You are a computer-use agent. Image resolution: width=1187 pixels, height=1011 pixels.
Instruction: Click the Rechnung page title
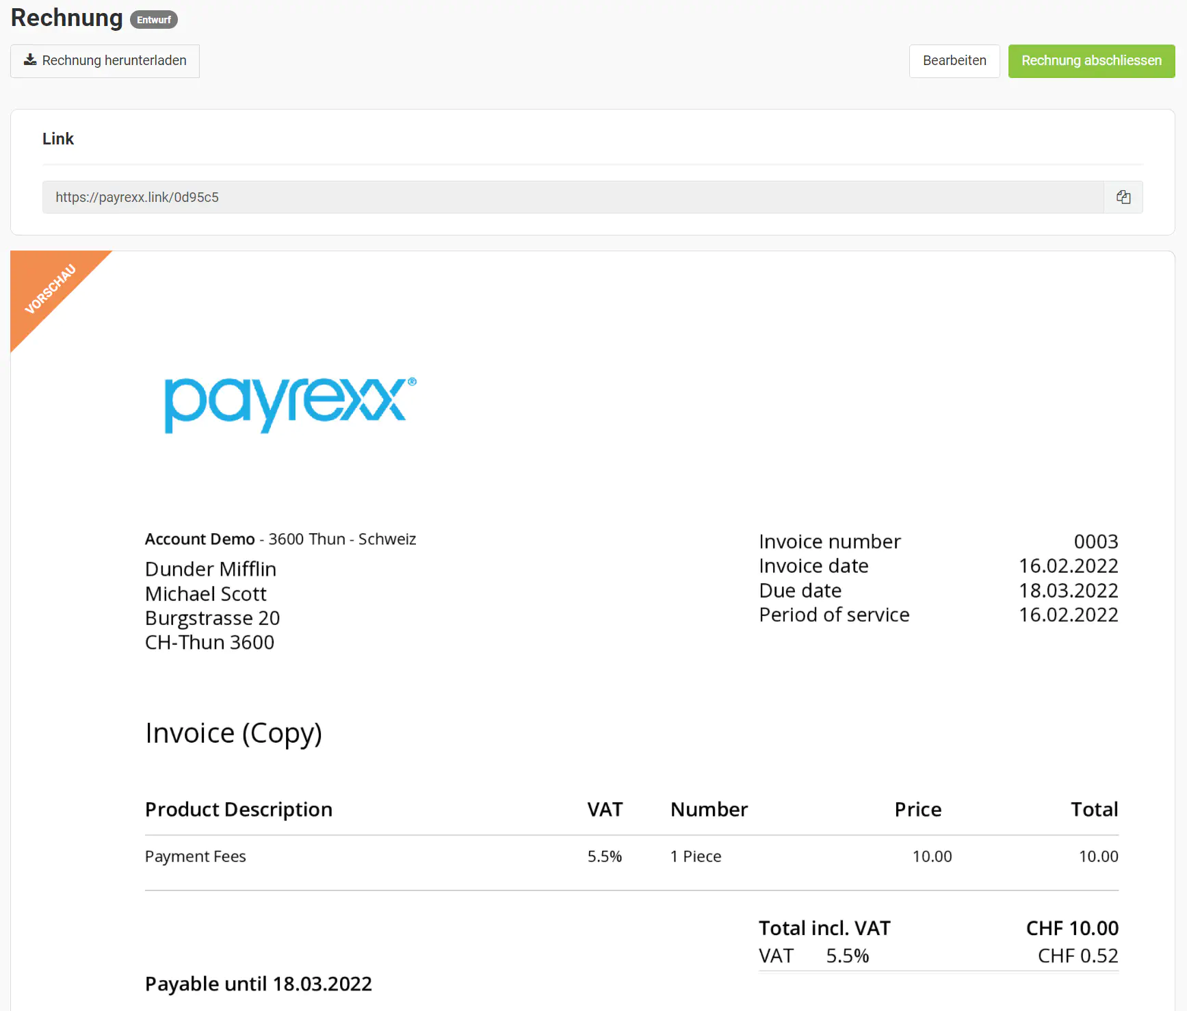coord(66,18)
